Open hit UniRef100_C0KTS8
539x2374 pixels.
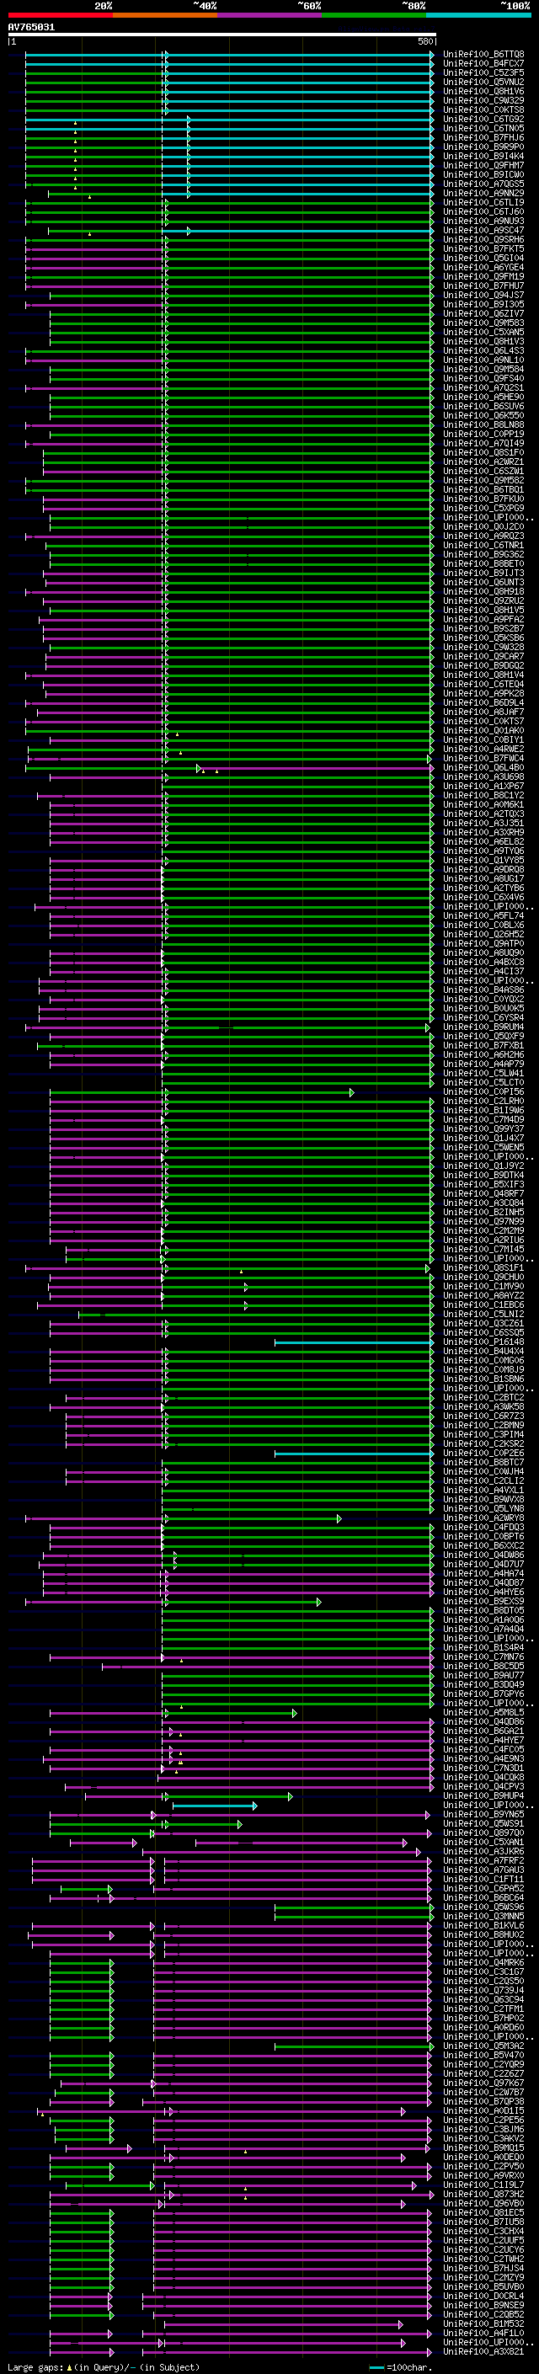[483, 109]
